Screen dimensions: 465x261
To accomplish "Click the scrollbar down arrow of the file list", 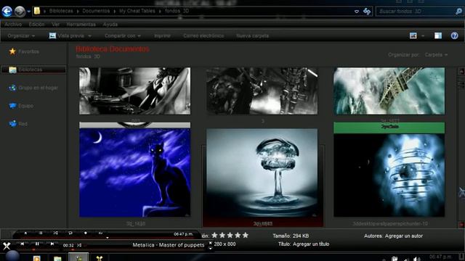I will point(462,225).
